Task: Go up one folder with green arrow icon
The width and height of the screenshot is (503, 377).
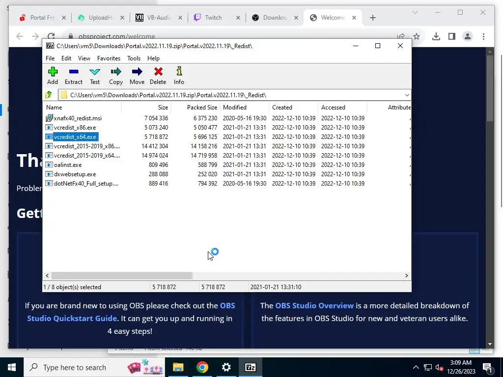Action: coord(49,95)
